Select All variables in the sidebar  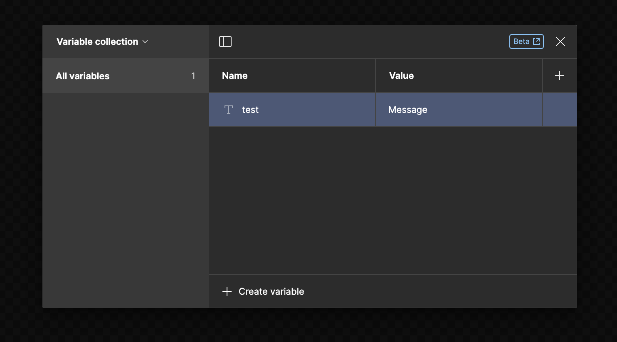(82, 76)
